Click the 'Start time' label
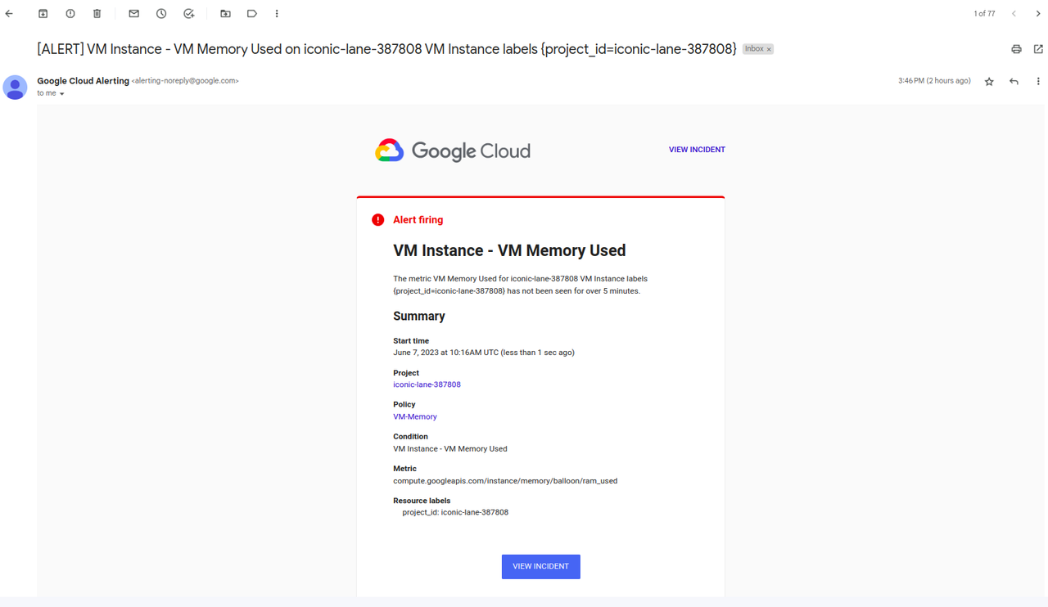Viewport: 1048px width, 607px height. 411,340
